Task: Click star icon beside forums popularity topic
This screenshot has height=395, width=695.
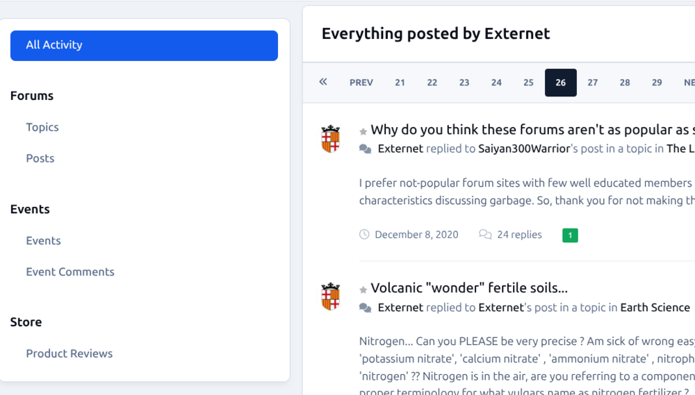Action: [x=363, y=131]
